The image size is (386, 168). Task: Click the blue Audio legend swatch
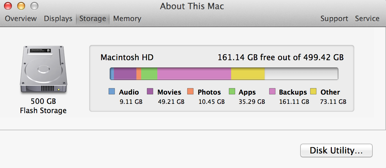[112, 91]
